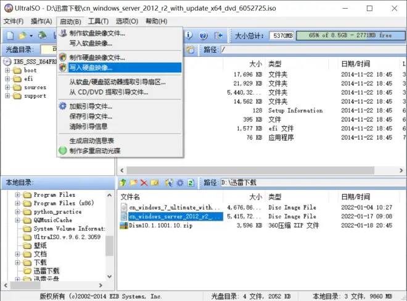The height and width of the screenshot is (301, 407).
Task: Click the local New Folder icon
Action: point(133,182)
